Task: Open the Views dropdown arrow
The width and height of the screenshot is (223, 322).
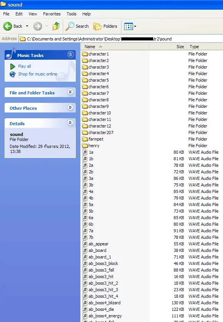Action: [x=135, y=26]
